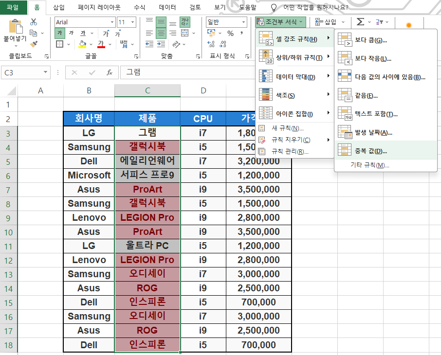Toggle Underline formatting button
The height and width of the screenshot is (355, 441).
(x=83, y=33)
